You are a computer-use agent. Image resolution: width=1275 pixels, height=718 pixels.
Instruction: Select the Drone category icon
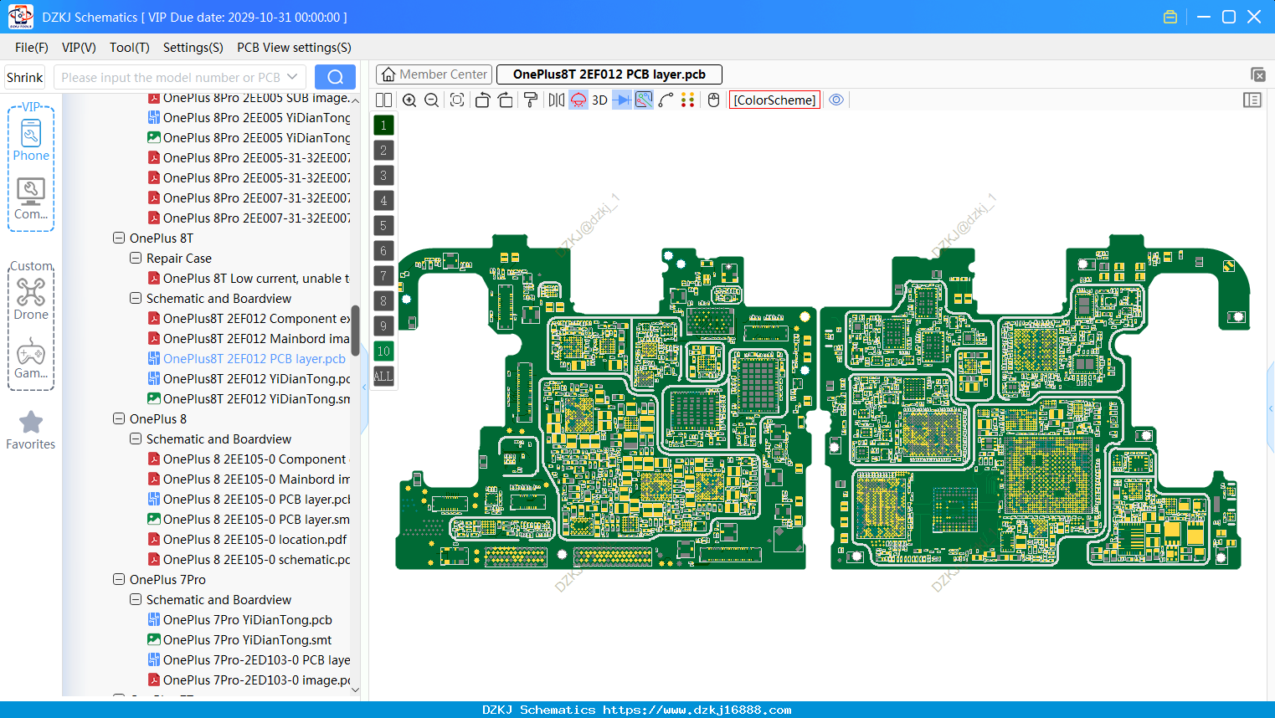31,299
